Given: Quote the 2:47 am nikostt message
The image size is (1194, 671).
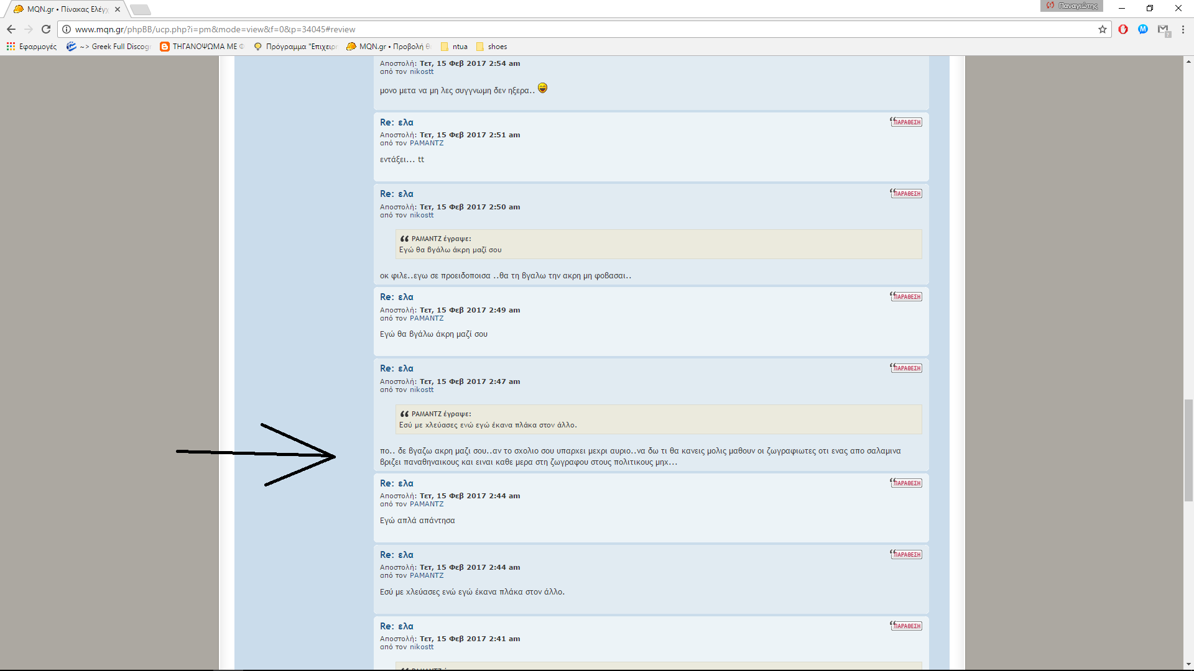Looking at the screenshot, I should coord(906,368).
